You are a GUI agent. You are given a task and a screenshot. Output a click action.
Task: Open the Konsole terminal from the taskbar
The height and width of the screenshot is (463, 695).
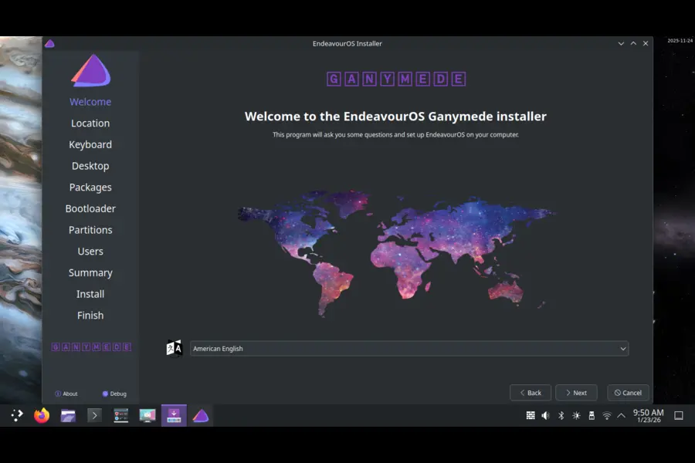tap(94, 415)
